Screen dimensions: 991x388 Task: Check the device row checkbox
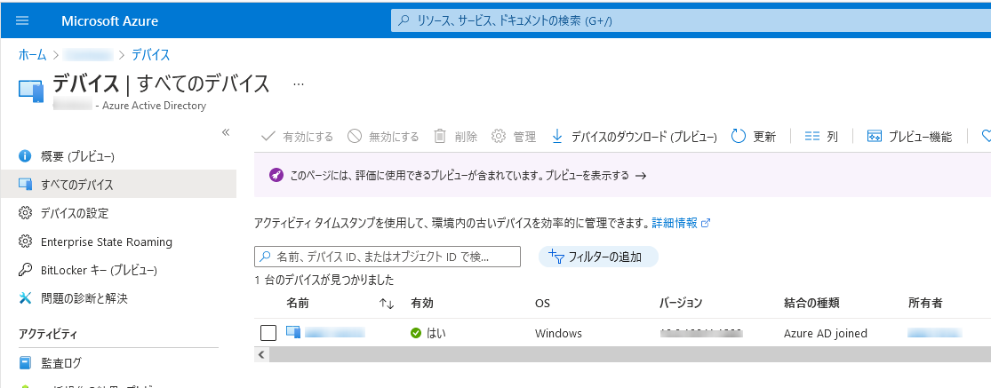point(268,332)
